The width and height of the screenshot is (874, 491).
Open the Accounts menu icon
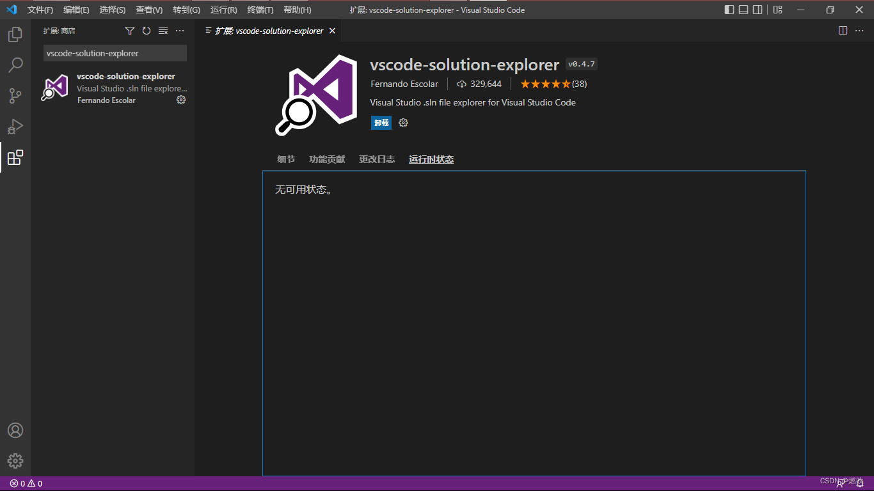pyautogui.click(x=15, y=430)
